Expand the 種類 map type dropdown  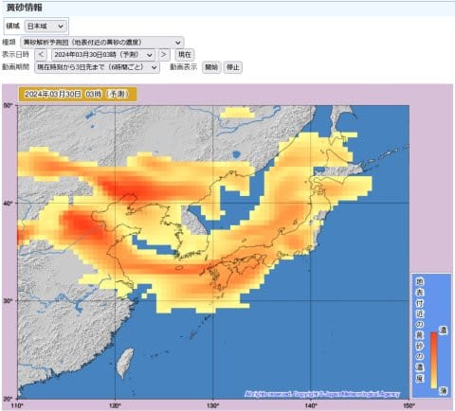pyautogui.click(x=102, y=42)
